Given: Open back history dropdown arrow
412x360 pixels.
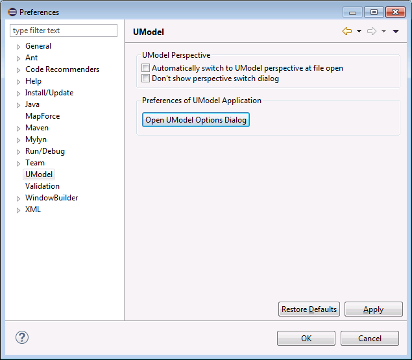Looking at the screenshot, I should pos(359,31).
